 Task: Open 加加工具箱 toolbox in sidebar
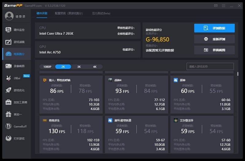coord(16,102)
